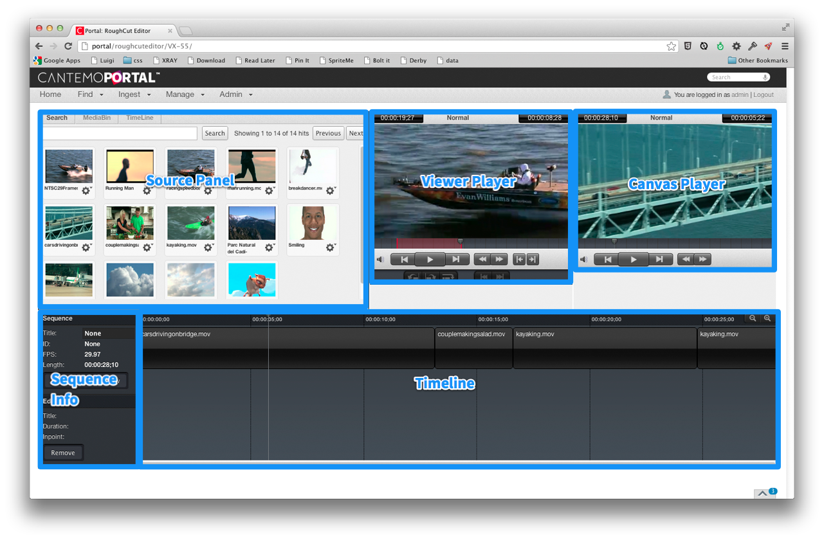Viewport: 824px width, 540px height.
Task: Go to Next page of hits
Action: (x=355, y=133)
